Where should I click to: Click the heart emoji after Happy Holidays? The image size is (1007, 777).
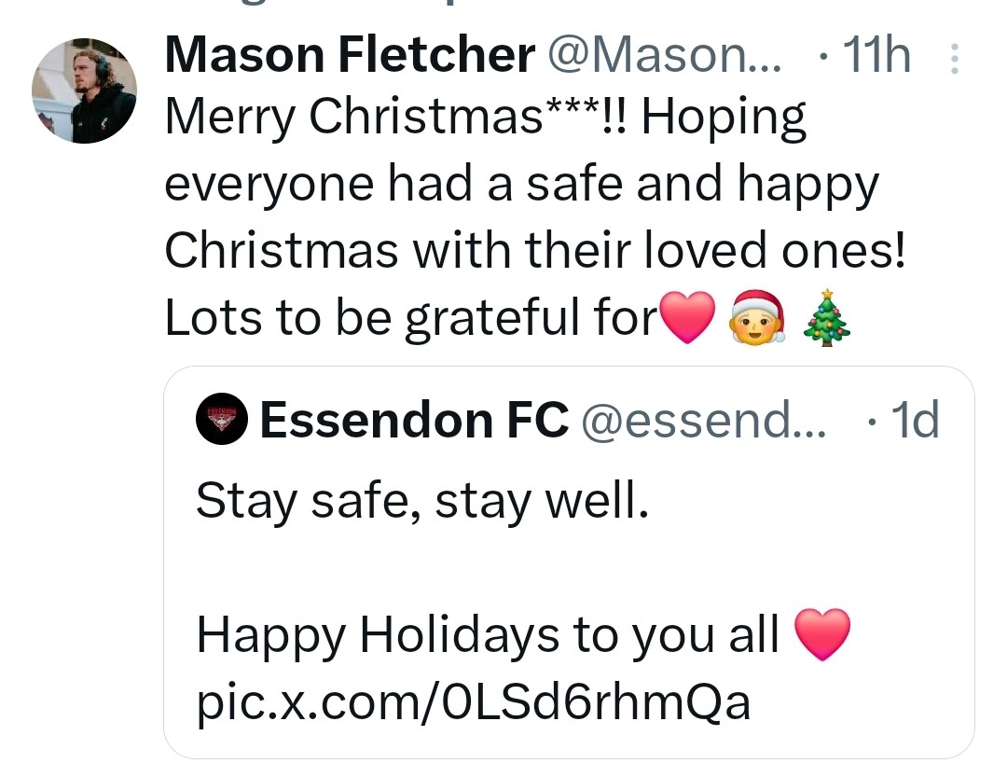(822, 634)
